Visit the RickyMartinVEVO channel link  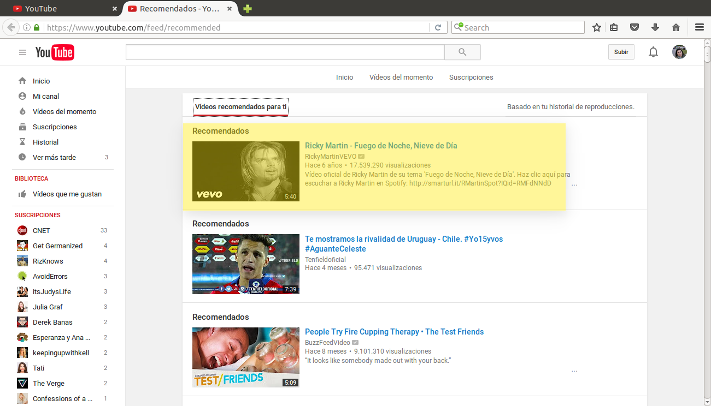331,157
